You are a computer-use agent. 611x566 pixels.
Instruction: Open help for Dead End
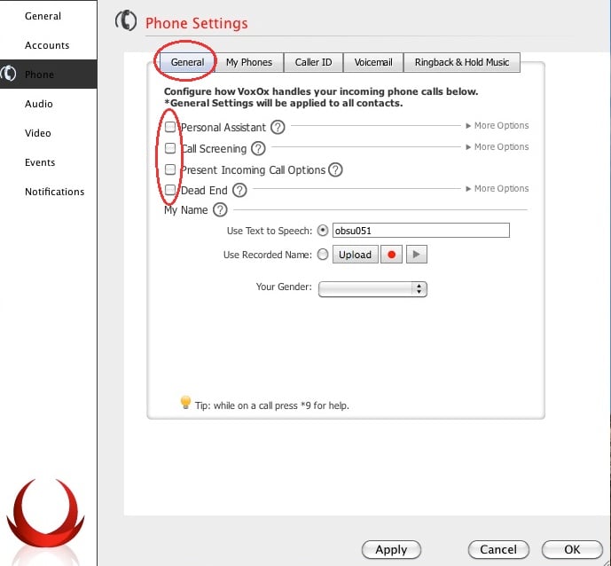(239, 190)
